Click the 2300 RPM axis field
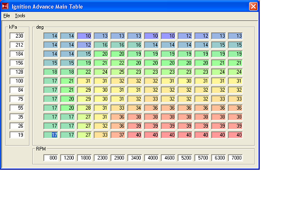This screenshot has height=216, width=288. pyautogui.click(x=101, y=158)
